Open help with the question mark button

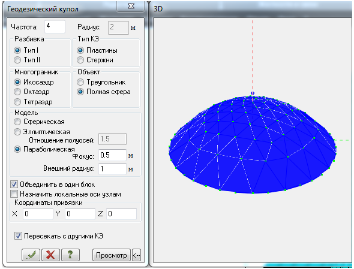(x=70, y=255)
